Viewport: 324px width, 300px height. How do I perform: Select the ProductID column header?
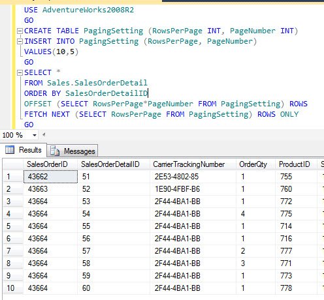point(296,164)
